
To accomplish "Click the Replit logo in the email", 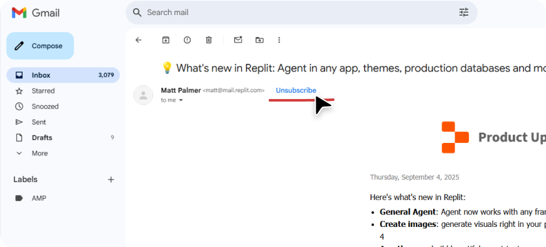I will click(x=455, y=137).
